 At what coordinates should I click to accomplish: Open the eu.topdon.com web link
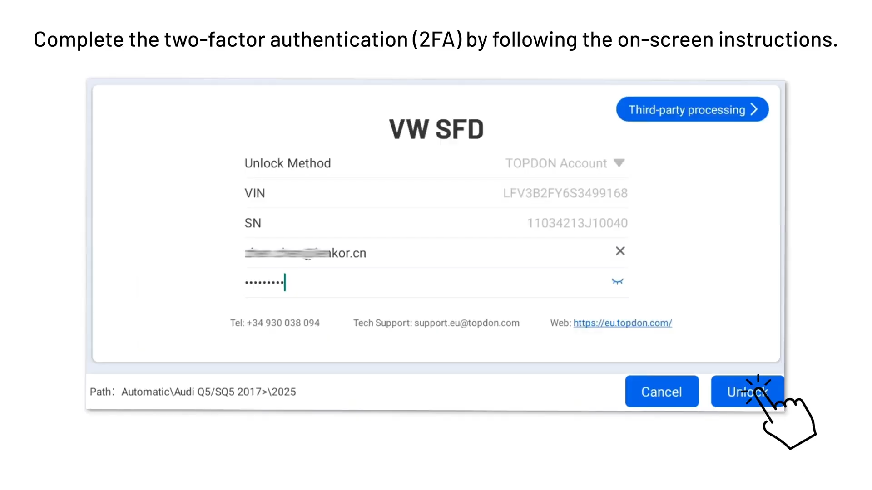click(622, 323)
